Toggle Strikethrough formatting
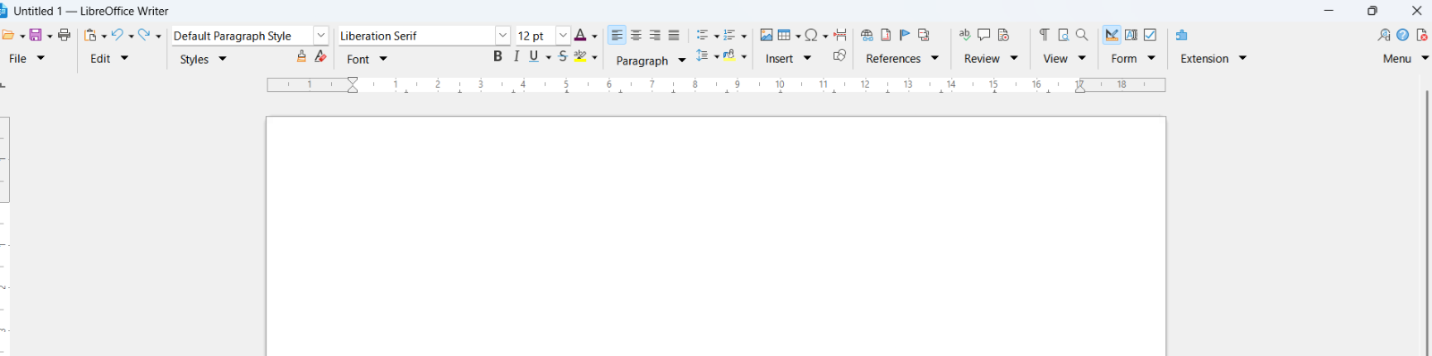 (x=563, y=56)
